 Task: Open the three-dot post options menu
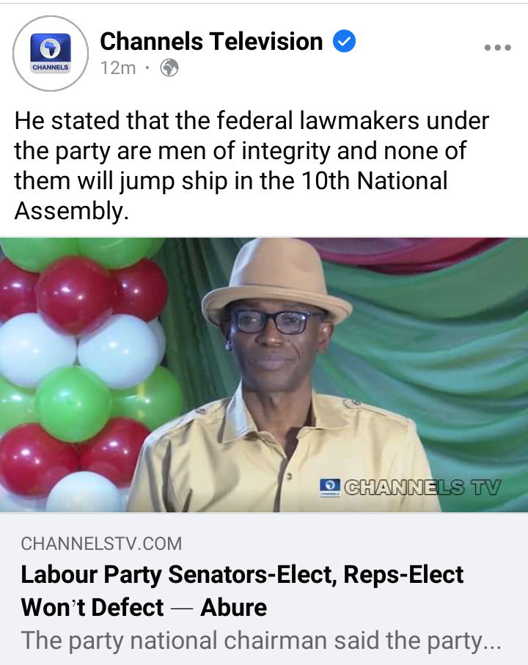[497, 48]
